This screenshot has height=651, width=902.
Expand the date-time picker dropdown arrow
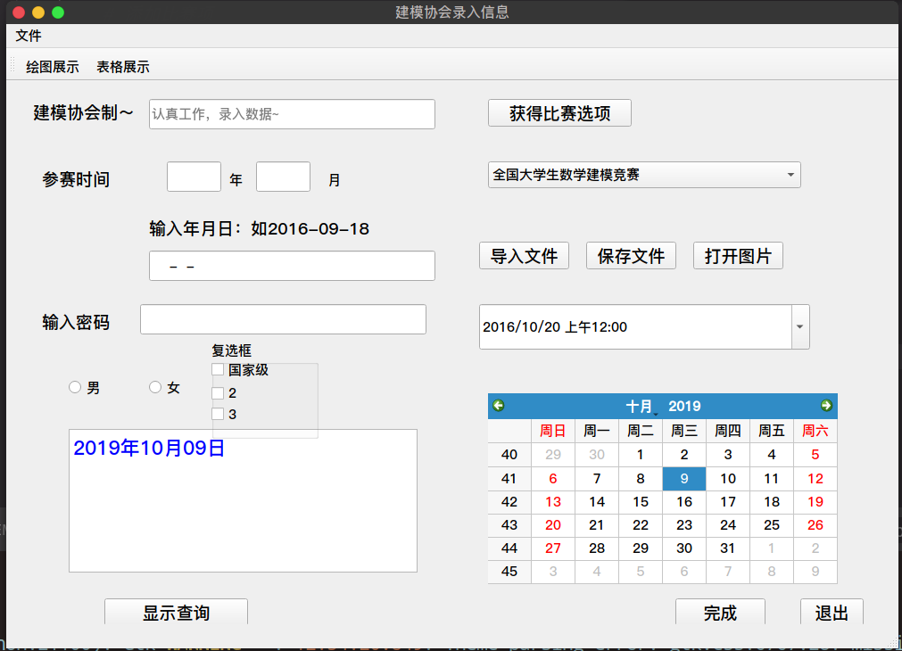point(799,327)
